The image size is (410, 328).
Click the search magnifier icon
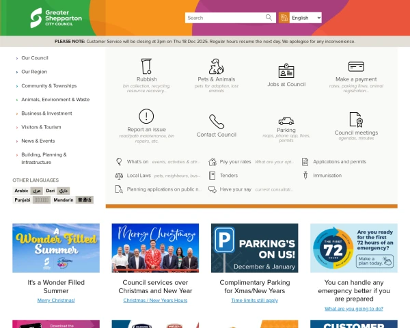[x=269, y=18]
